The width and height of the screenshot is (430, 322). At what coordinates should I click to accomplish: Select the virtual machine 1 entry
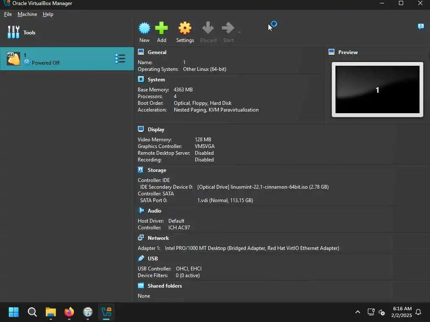(x=67, y=59)
